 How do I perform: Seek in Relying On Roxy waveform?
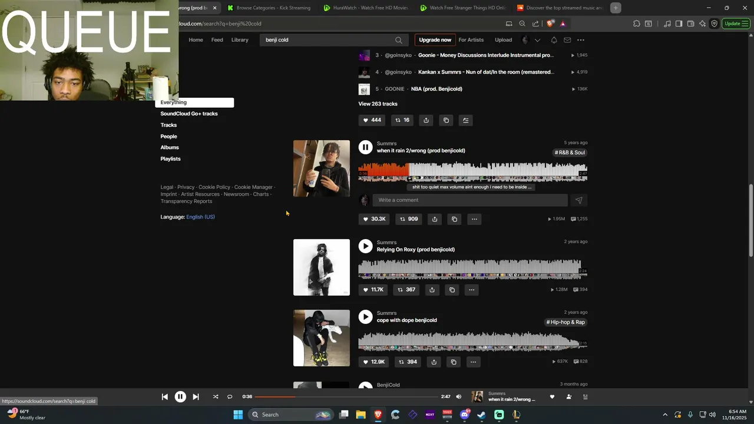coord(472,270)
